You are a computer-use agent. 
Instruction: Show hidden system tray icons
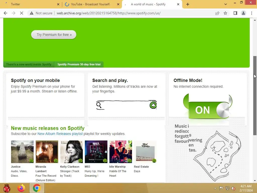(x=215, y=188)
